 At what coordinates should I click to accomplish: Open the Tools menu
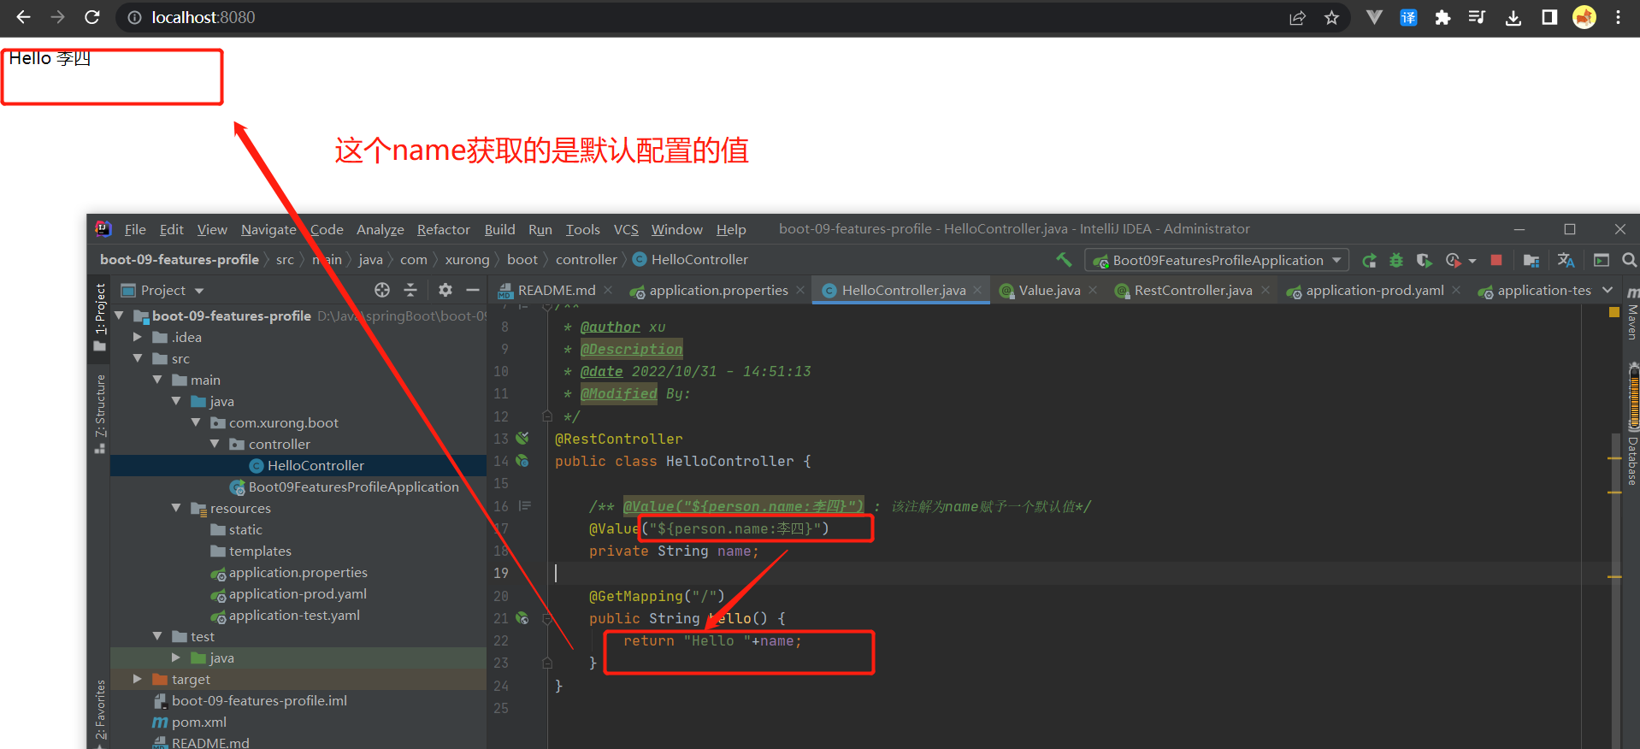[582, 229]
